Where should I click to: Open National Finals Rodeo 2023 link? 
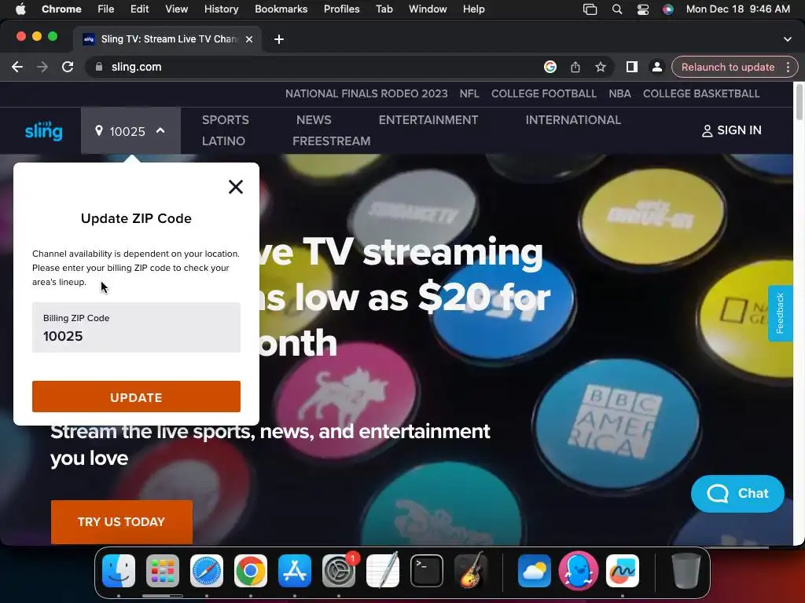tap(366, 94)
